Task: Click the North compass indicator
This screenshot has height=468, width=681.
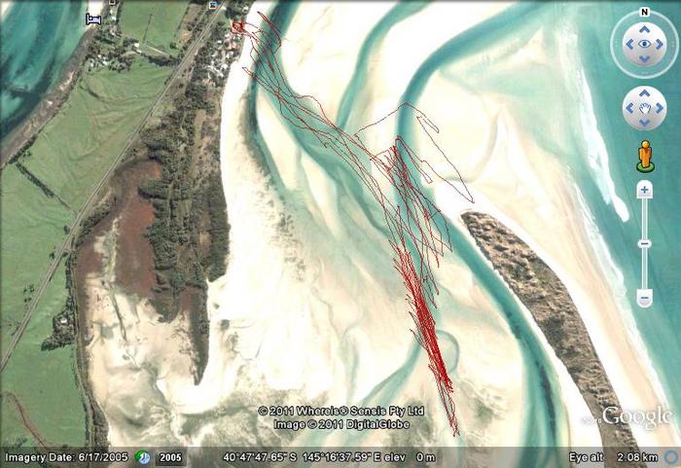Action: coord(644,13)
